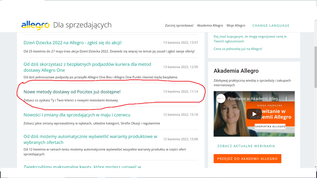Open article on warianty produktowe w ofertach
Screen dimensions: 317x178
click(90, 139)
